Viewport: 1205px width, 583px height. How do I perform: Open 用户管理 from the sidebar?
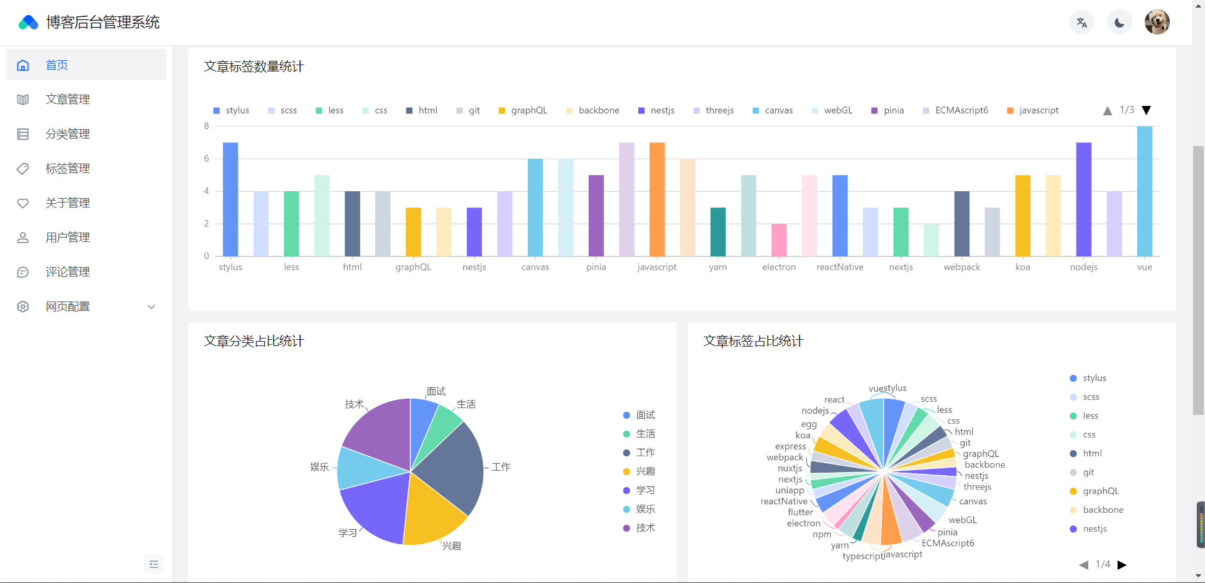tap(86, 238)
